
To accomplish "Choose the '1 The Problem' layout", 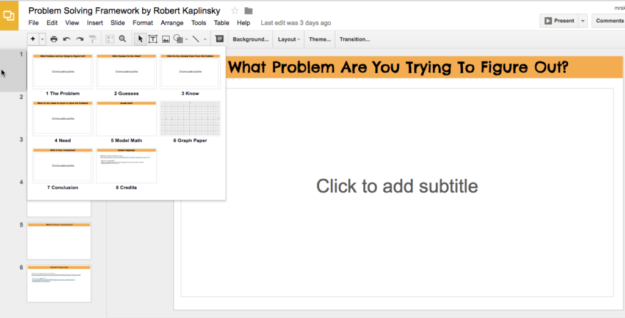I will click(63, 75).
